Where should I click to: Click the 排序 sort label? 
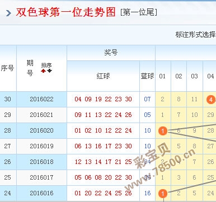[46, 65]
